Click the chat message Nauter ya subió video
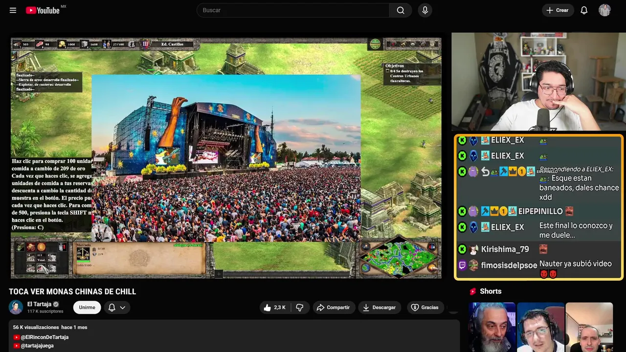 tap(575, 264)
